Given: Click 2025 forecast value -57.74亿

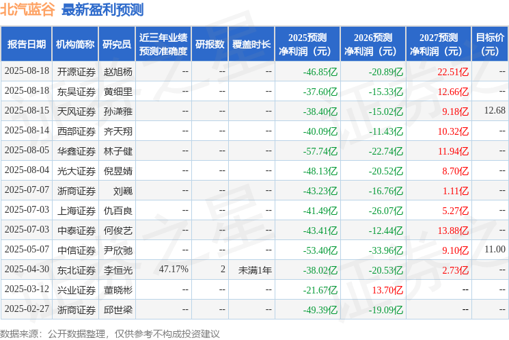Looking at the screenshot, I should point(320,151).
